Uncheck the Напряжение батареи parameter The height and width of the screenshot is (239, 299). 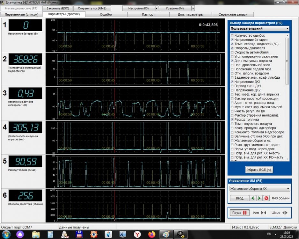pyautogui.click(x=232, y=40)
